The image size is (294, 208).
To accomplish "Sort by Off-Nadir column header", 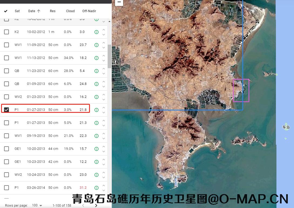I will (89, 11).
